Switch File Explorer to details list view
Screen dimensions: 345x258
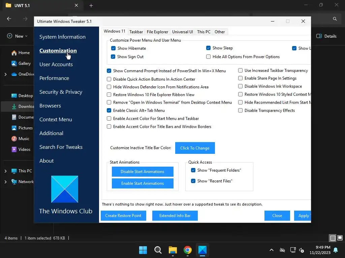click(333, 238)
